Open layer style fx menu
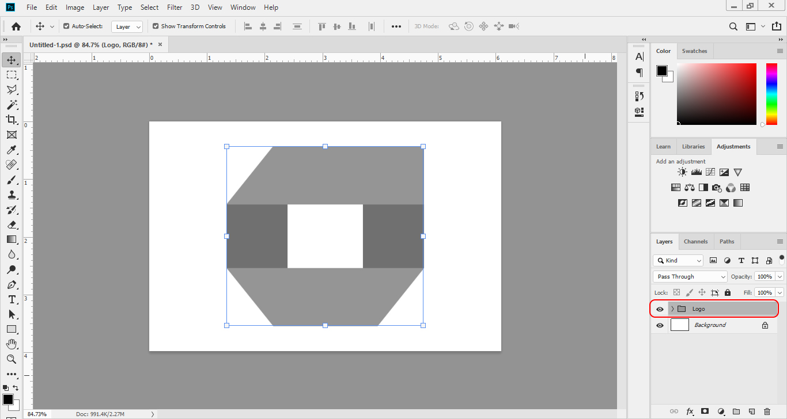 (x=690, y=412)
